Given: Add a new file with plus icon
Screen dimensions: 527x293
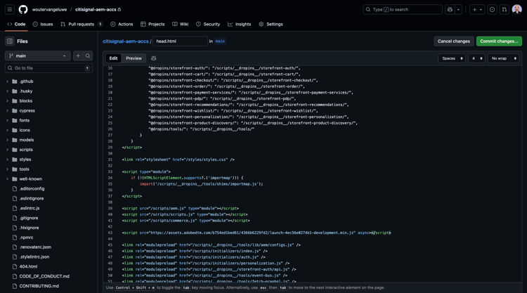Looking at the screenshot, I should pyautogui.click(x=78, y=56).
